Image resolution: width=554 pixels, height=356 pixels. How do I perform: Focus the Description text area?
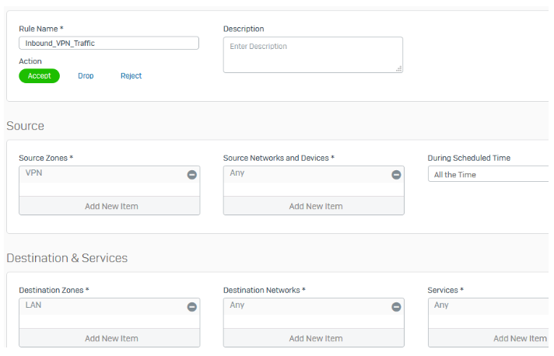click(311, 54)
